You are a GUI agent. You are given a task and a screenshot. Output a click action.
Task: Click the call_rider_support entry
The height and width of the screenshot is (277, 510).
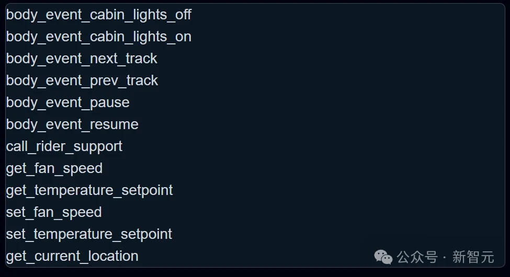click(x=64, y=146)
